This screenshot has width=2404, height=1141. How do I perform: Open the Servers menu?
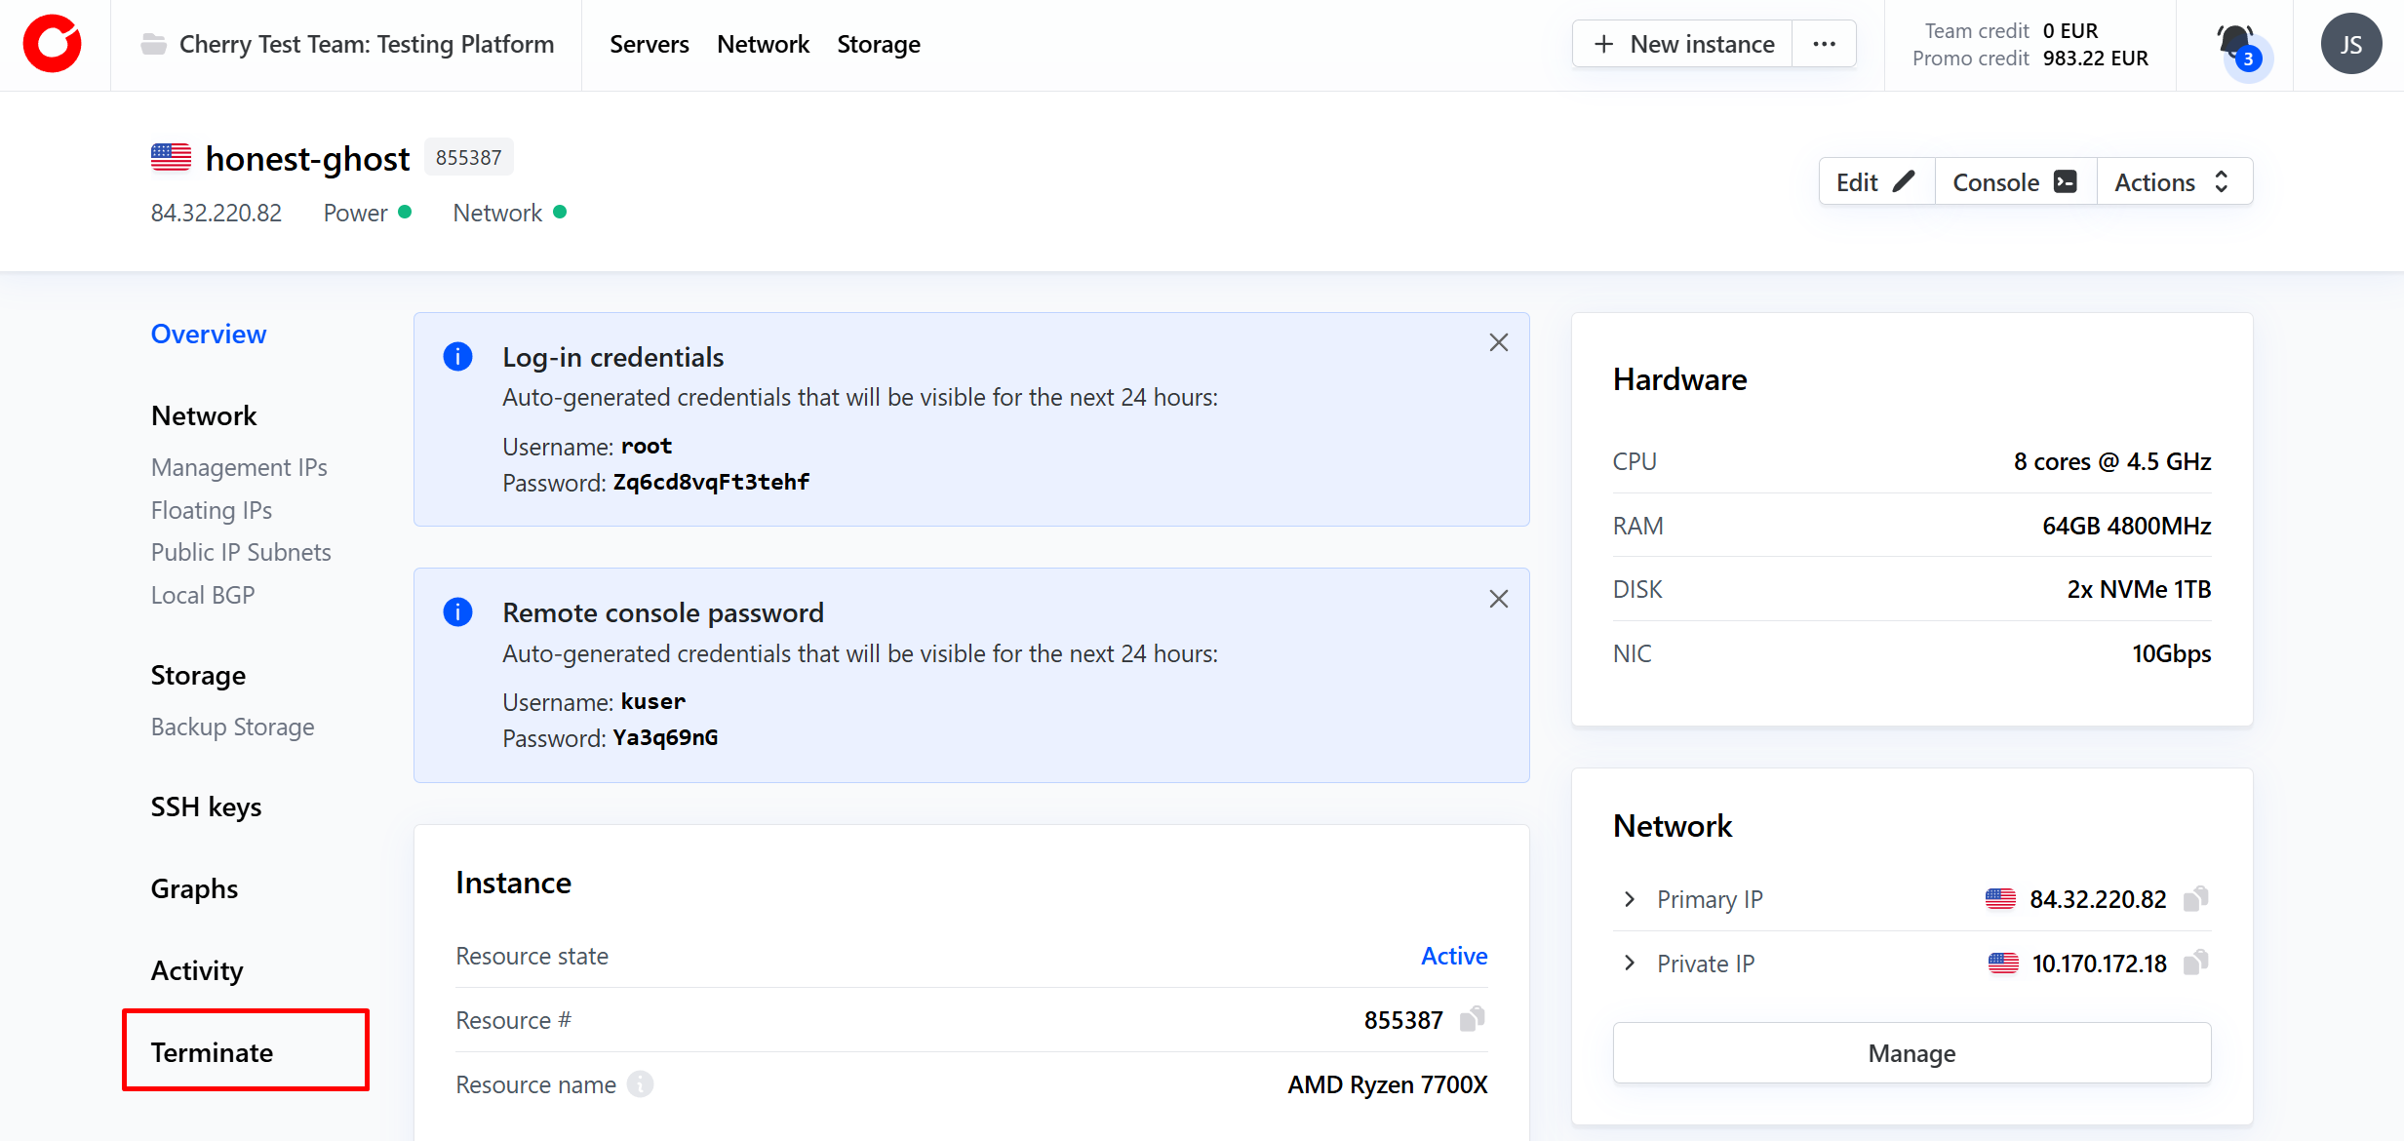coord(649,44)
